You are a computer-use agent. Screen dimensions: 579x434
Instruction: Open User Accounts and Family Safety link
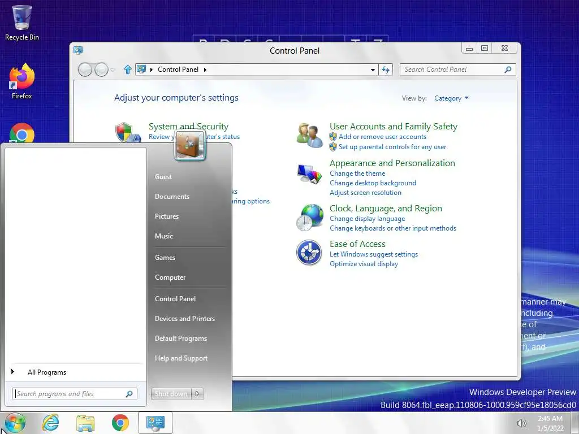pyautogui.click(x=394, y=126)
